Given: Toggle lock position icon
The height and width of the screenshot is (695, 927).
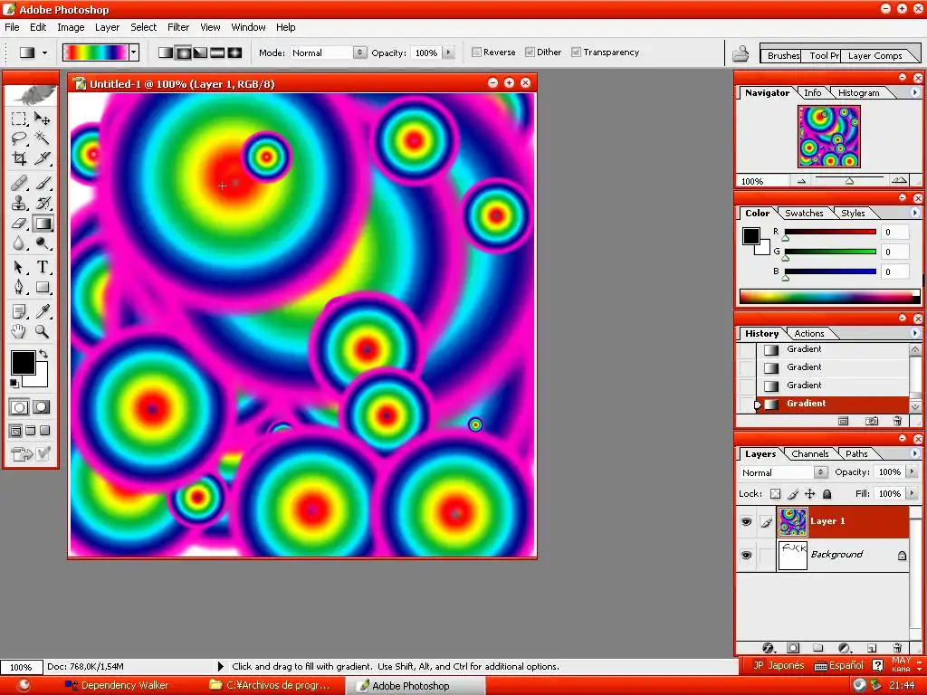Looking at the screenshot, I should point(809,493).
